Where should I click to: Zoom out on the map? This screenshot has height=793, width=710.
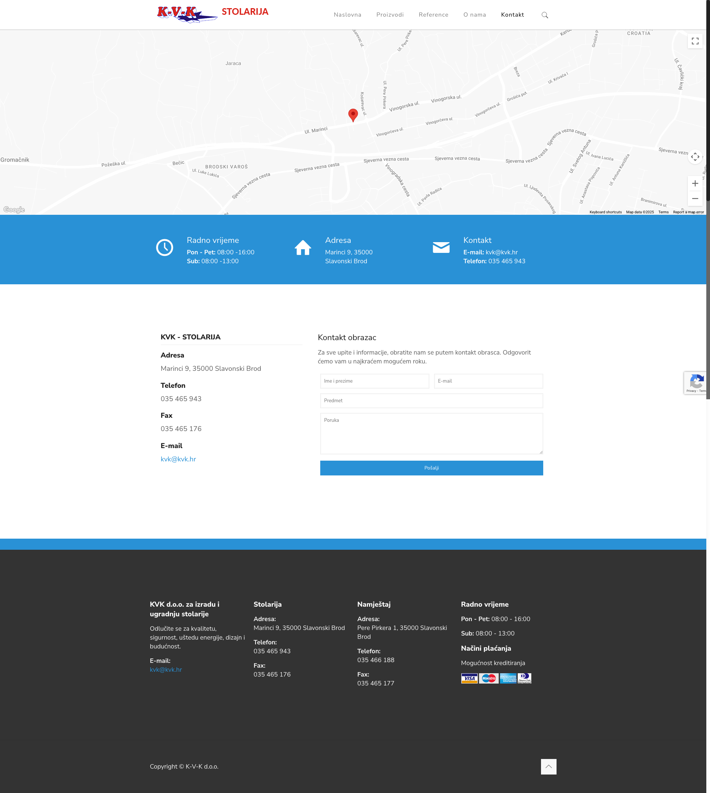695,199
